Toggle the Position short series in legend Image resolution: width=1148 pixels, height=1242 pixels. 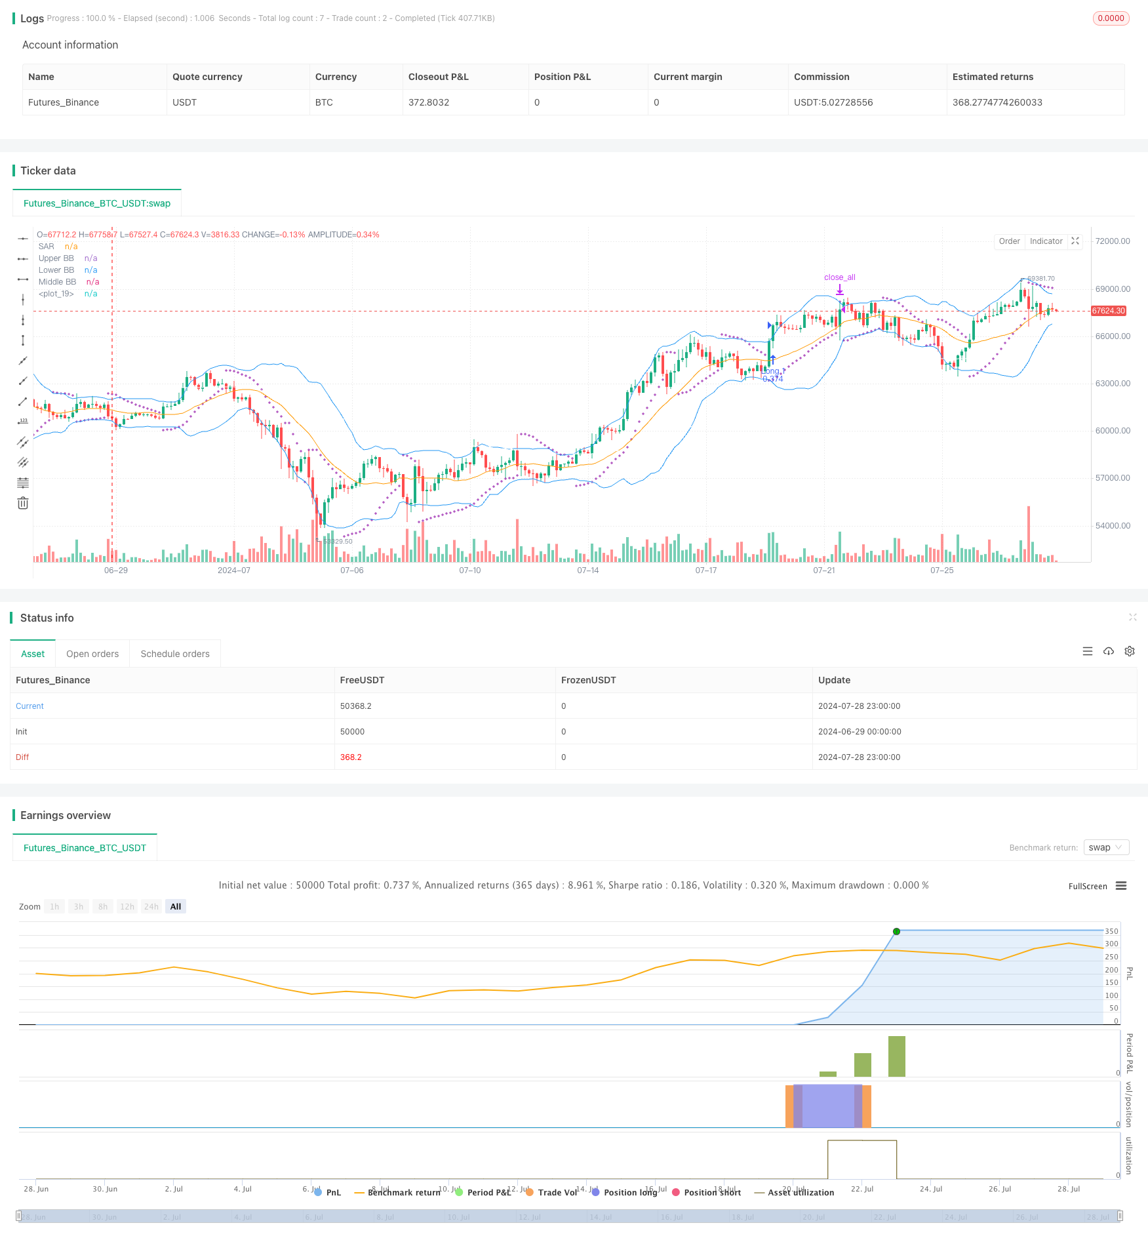point(706,1192)
